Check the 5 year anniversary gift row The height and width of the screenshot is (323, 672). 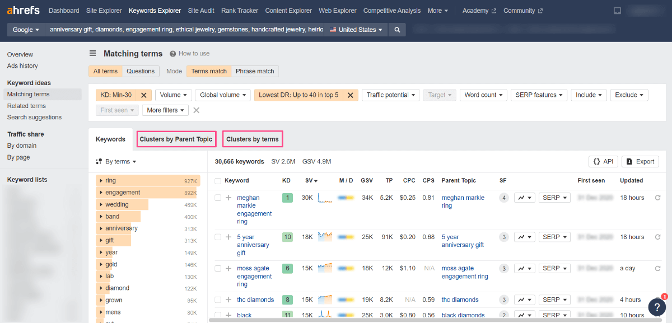(218, 237)
